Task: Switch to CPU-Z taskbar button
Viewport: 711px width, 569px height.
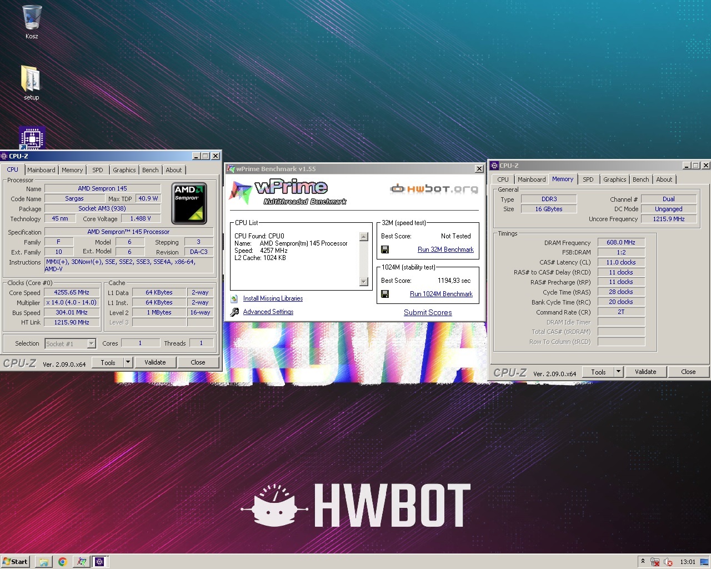Action: pyautogui.click(x=100, y=562)
